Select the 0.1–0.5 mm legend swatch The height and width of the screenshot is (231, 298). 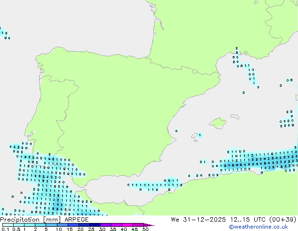tap(8, 225)
